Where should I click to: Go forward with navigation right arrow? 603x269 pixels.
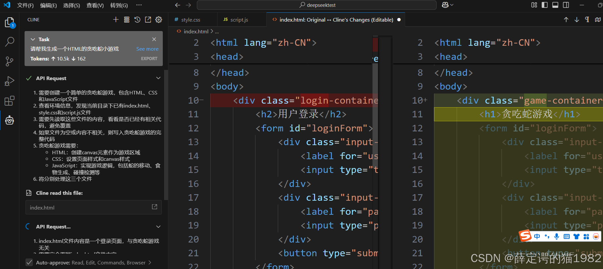(188, 5)
